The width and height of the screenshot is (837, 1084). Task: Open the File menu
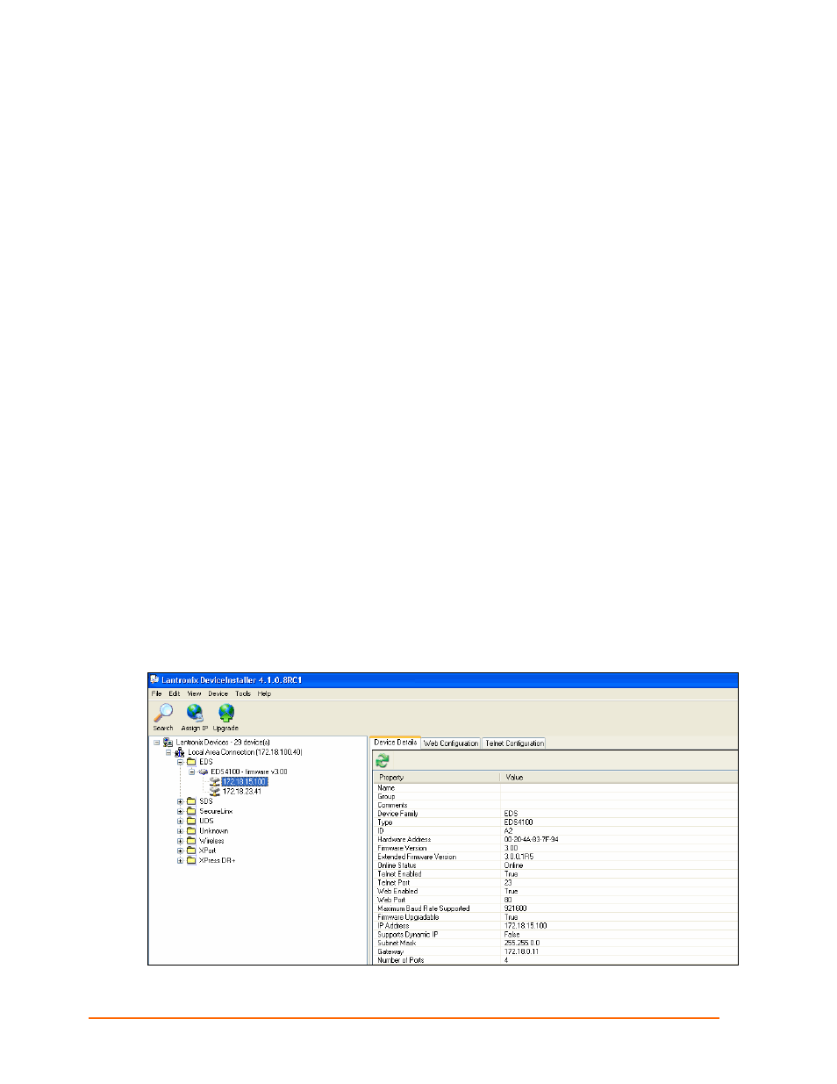point(157,693)
